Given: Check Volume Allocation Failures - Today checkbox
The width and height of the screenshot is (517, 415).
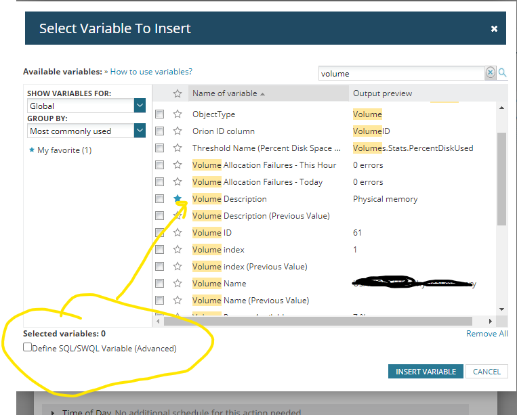Looking at the screenshot, I should coord(160,182).
